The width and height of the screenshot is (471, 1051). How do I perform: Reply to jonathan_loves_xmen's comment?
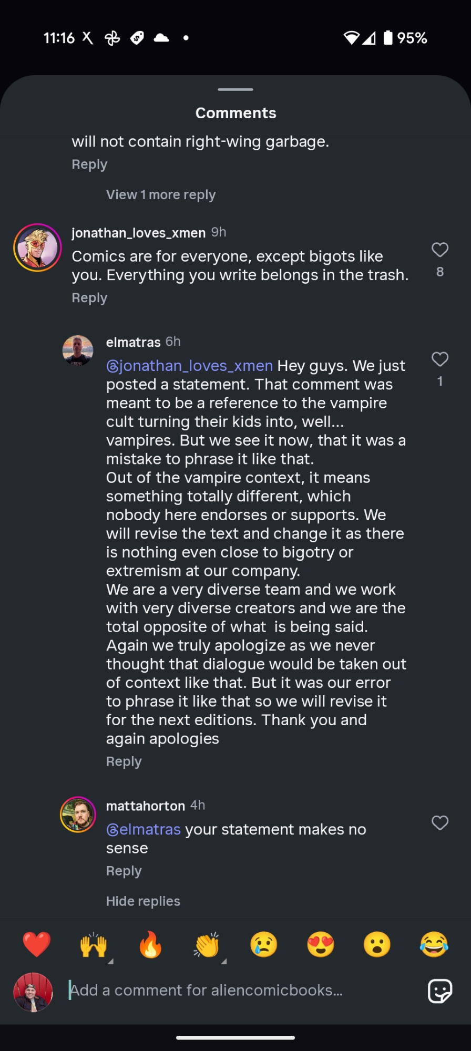click(89, 298)
